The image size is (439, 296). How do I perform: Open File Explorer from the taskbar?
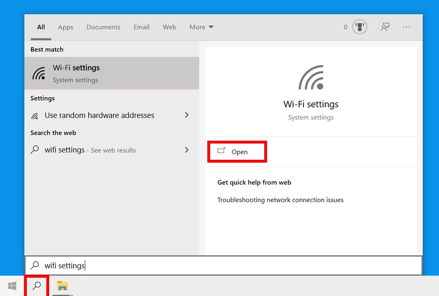(62, 286)
